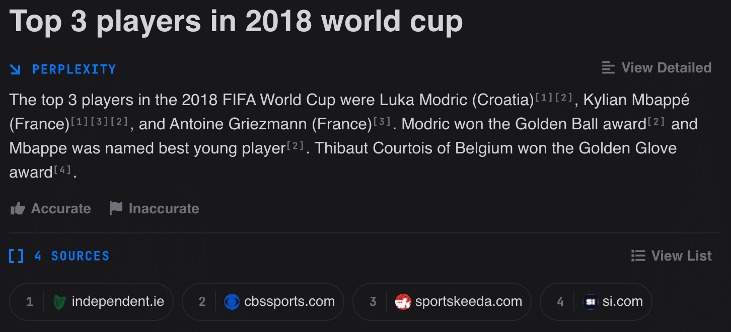Click the si.com SI logo icon
Image resolution: width=731 pixels, height=332 pixels.
(x=590, y=302)
